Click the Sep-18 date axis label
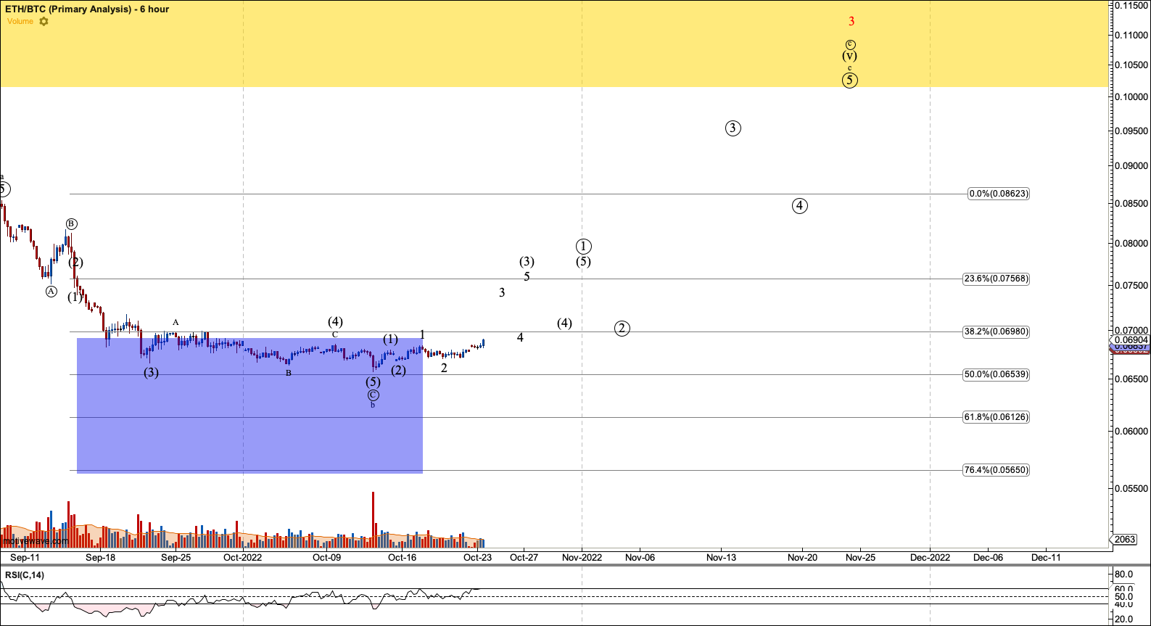This screenshot has width=1151, height=626. pyautogui.click(x=100, y=558)
